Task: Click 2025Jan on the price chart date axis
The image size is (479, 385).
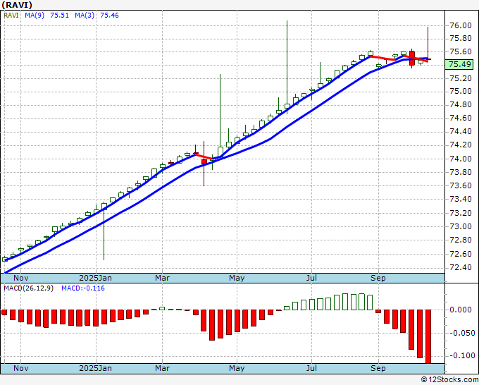Action: point(95,278)
